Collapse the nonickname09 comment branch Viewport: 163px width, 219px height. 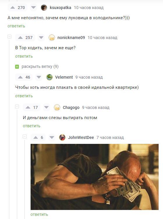(9, 37)
